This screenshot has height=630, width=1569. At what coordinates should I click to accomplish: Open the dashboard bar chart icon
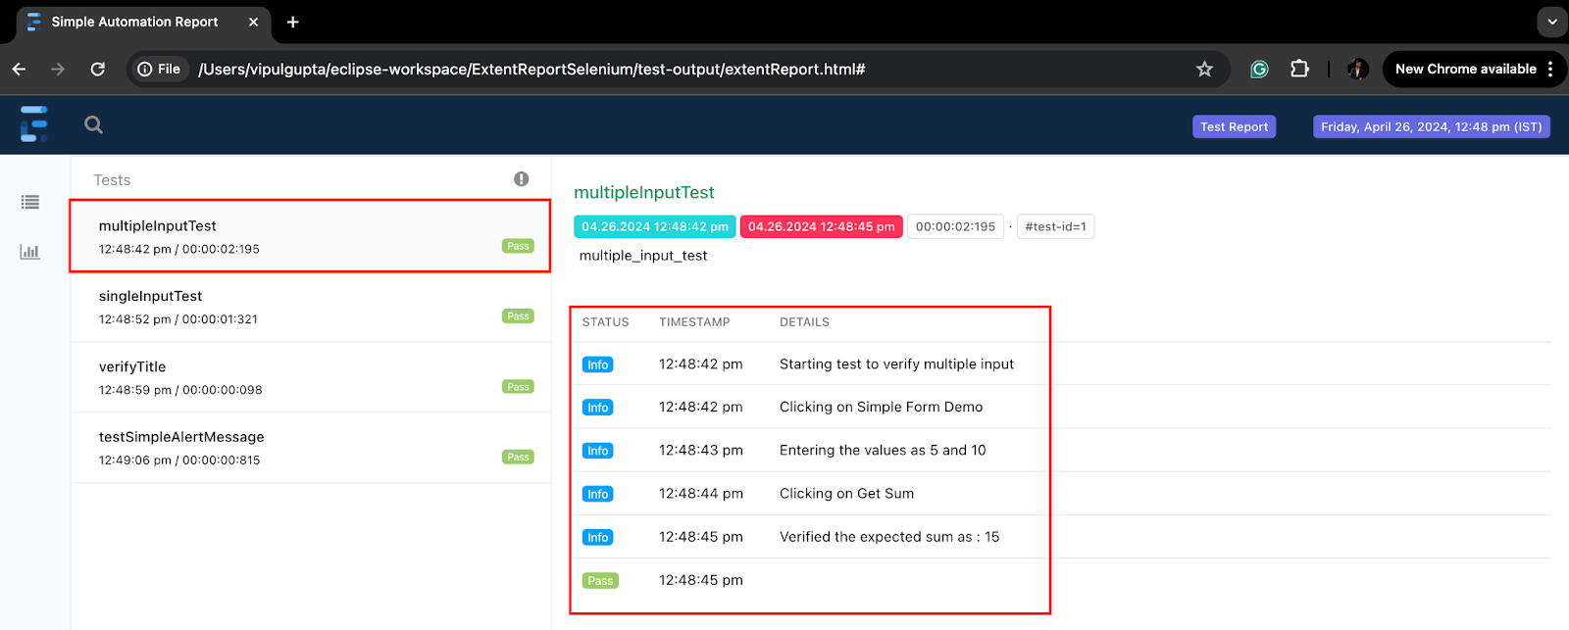pyautogui.click(x=30, y=252)
